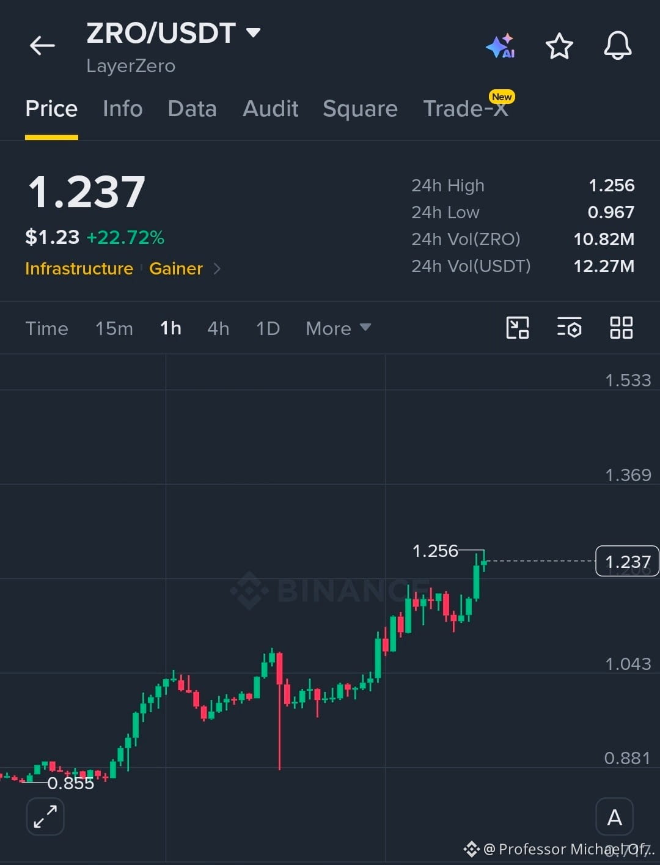
Task: Switch chart to 4h interval
Action: pos(218,328)
